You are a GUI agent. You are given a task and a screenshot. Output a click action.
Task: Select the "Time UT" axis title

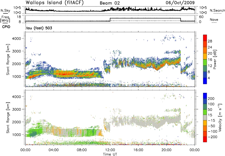click(110, 154)
